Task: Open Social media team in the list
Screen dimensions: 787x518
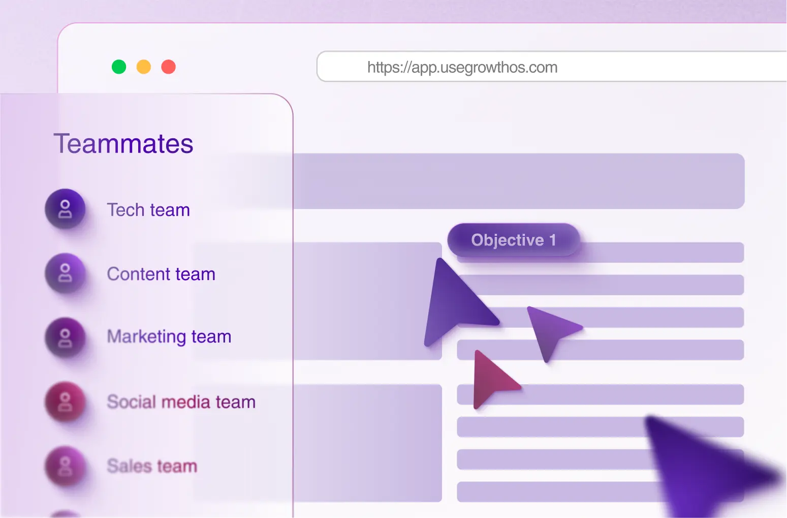Action: (x=181, y=402)
